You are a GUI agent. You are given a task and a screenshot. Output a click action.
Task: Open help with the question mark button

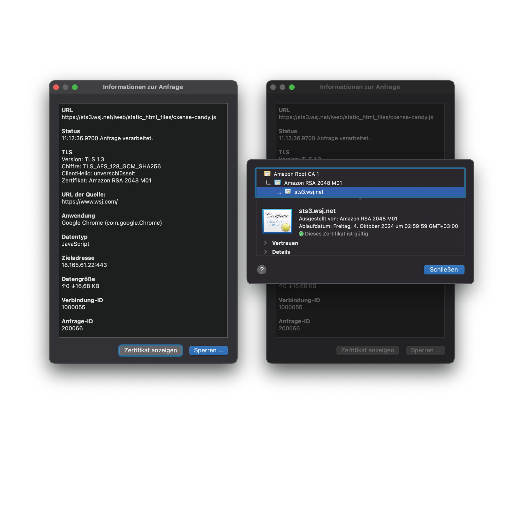tap(262, 269)
